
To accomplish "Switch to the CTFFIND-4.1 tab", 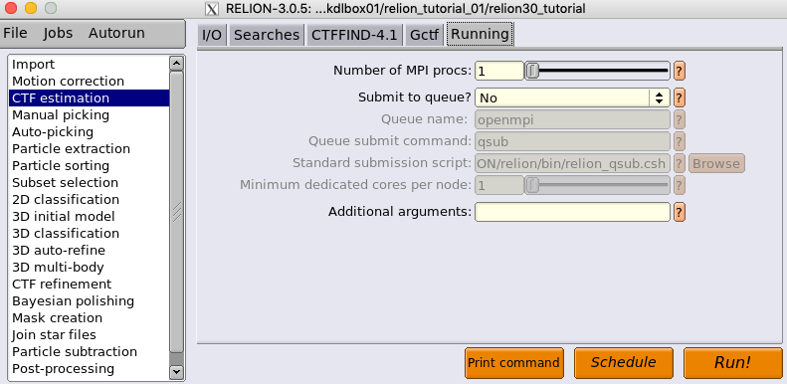I will 354,35.
